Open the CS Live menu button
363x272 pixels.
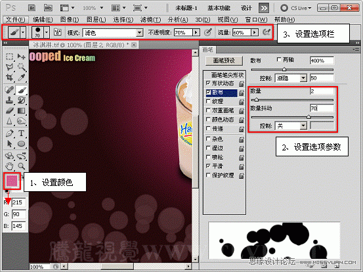click(295, 8)
